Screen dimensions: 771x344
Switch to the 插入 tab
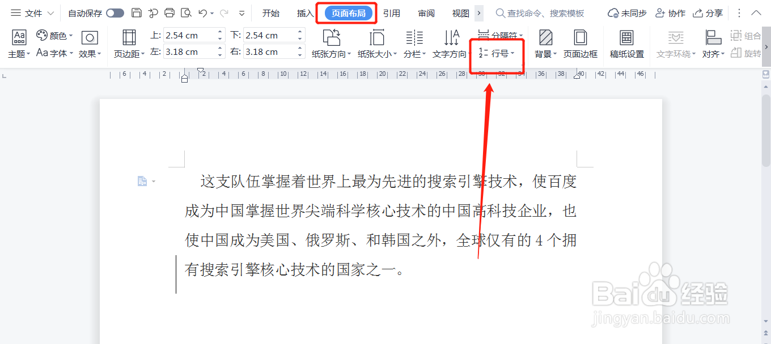pos(305,13)
